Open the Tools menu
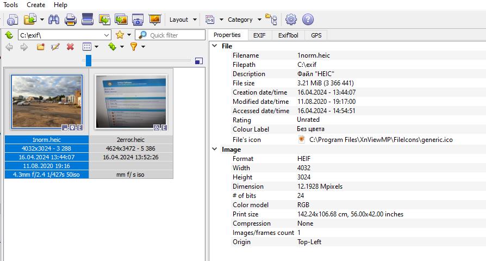This screenshot has width=486, height=261. pyautogui.click(x=11, y=5)
